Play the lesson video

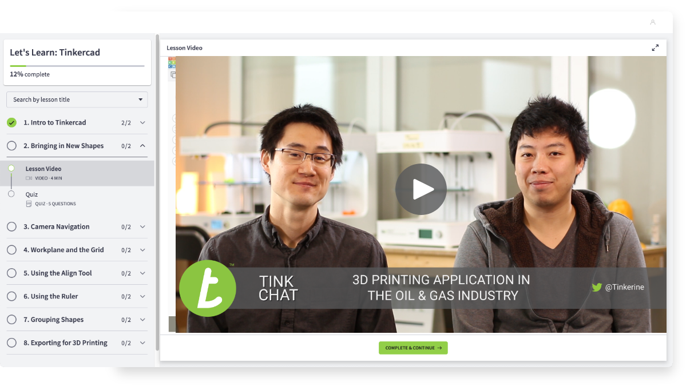click(421, 189)
